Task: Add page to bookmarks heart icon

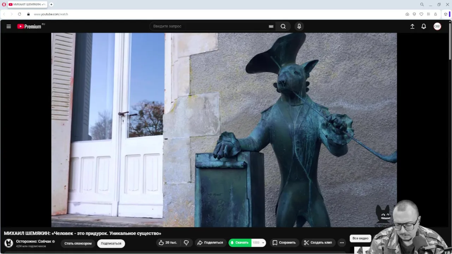Action: coord(421,14)
